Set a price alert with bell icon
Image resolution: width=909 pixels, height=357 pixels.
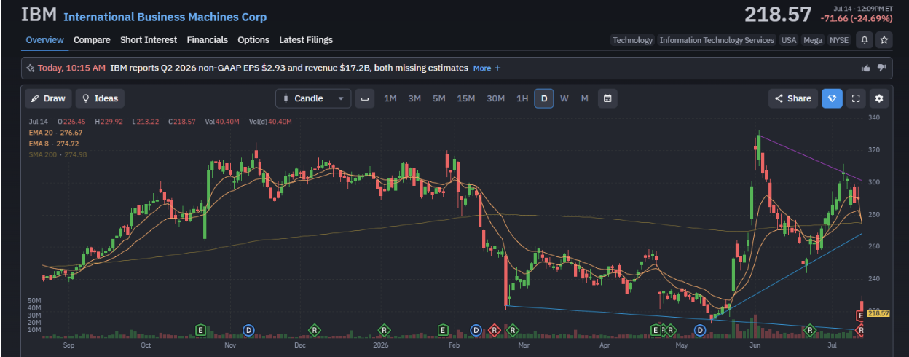(865, 40)
